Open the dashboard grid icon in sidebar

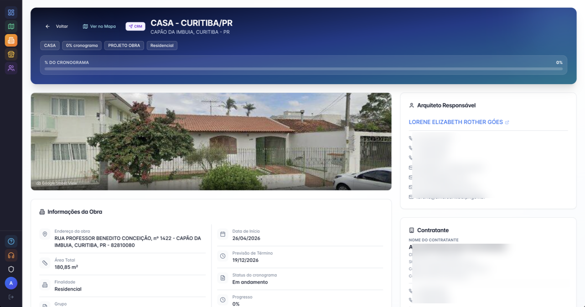coord(11,12)
